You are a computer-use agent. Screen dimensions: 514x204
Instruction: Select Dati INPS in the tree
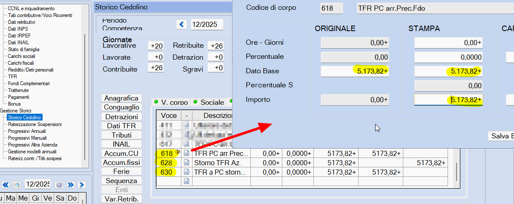[x=17, y=29]
